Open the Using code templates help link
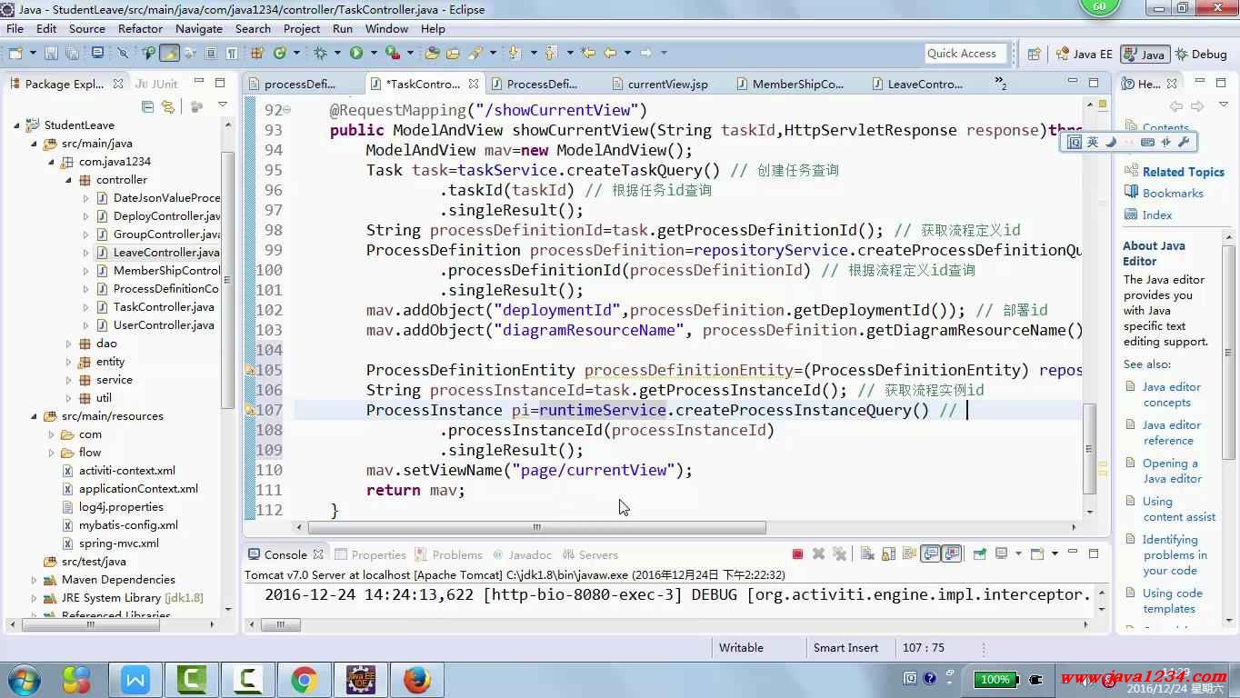This screenshot has height=698, width=1240. tap(1173, 601)
